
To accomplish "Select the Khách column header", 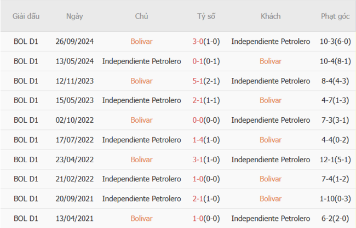I will tap(271, 16).
